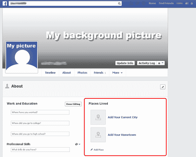This screenshot has height=157, width=196.
Task: Click the Done Editing button
Action: coord(73,104)
